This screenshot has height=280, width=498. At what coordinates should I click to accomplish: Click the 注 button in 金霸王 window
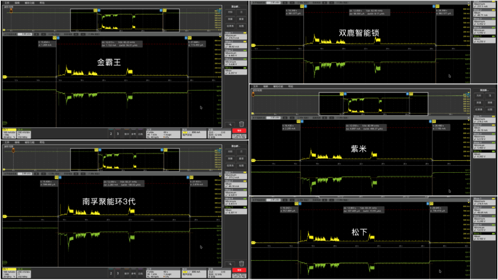[241, 12]
